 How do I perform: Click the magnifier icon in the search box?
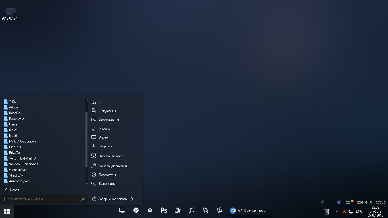point(83,199)
